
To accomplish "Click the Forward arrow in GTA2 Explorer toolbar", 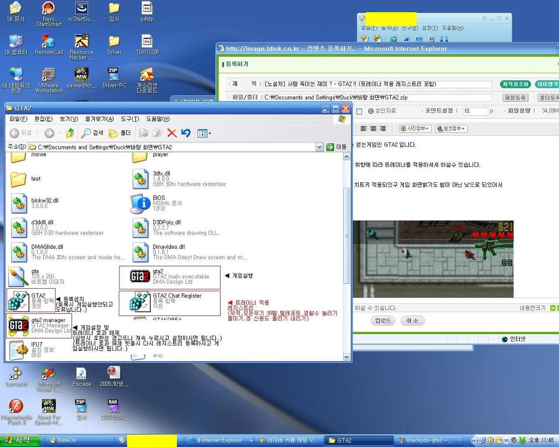I will 49,133.
